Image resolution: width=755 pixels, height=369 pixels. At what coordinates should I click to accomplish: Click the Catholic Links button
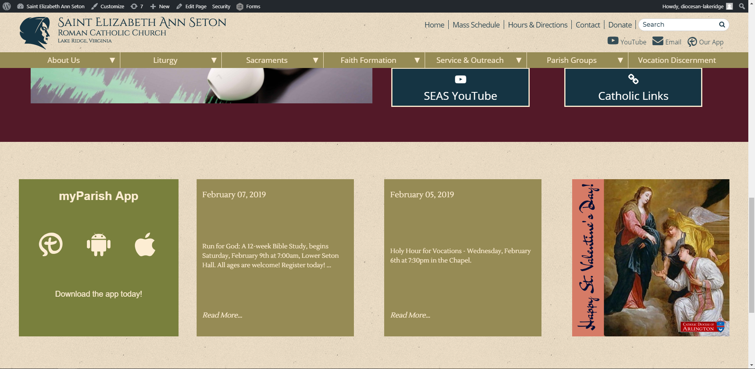tap(633, 87)
